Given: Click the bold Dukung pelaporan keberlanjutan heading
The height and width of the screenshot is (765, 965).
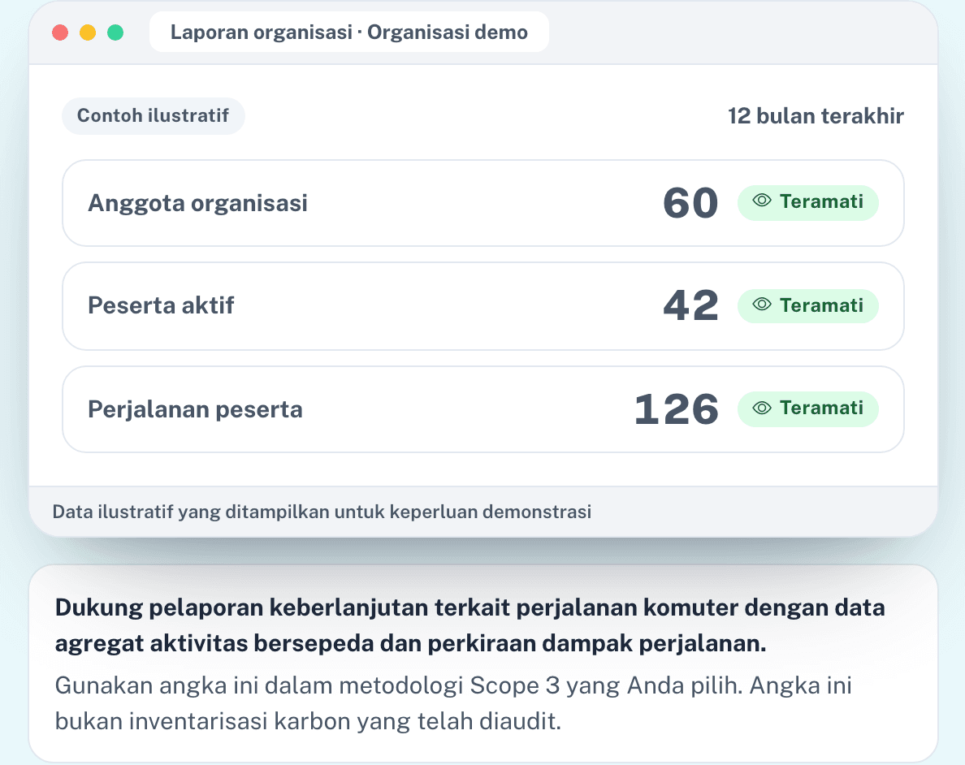Looking at the screenshot, I should [x=470, y=625].
